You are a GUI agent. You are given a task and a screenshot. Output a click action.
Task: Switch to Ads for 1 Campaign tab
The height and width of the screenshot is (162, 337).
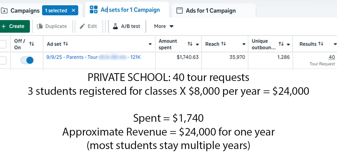(x=210, y=11)
